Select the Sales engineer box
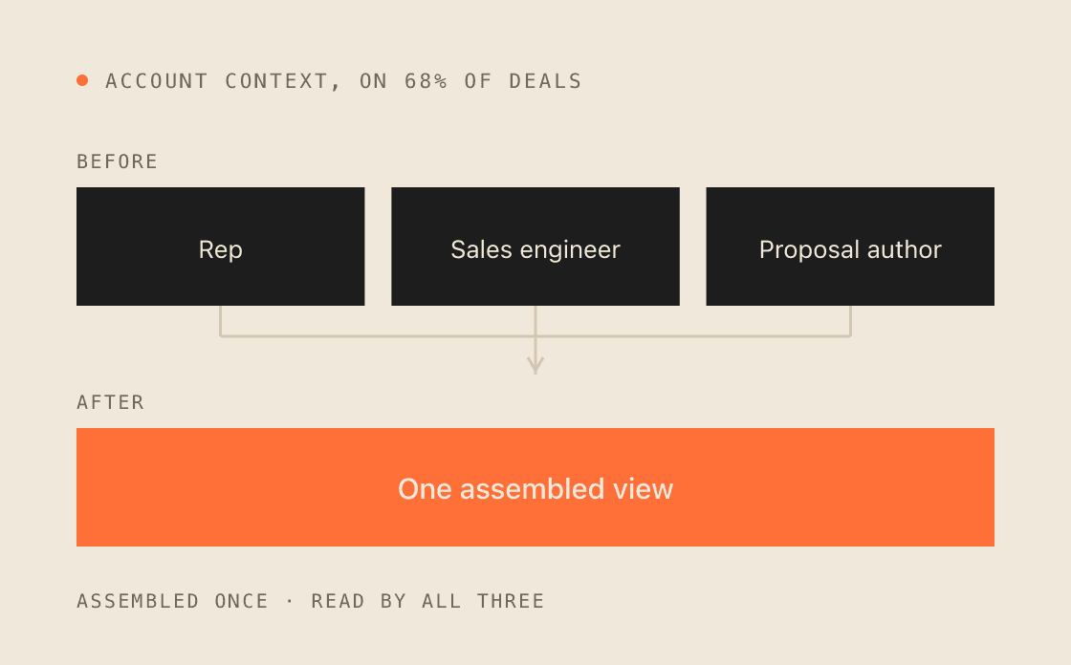The image size is (1071, 665). [x=535, y=247]
